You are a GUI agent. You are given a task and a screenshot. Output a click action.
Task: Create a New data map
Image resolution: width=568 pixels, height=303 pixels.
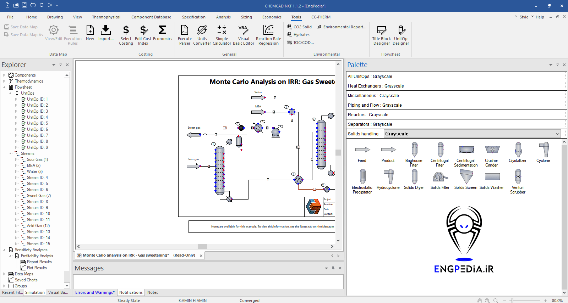90,33
